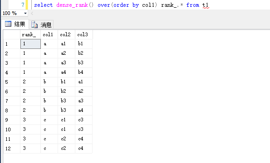Open the 100 % zoom dropdown

coord(25,13)
